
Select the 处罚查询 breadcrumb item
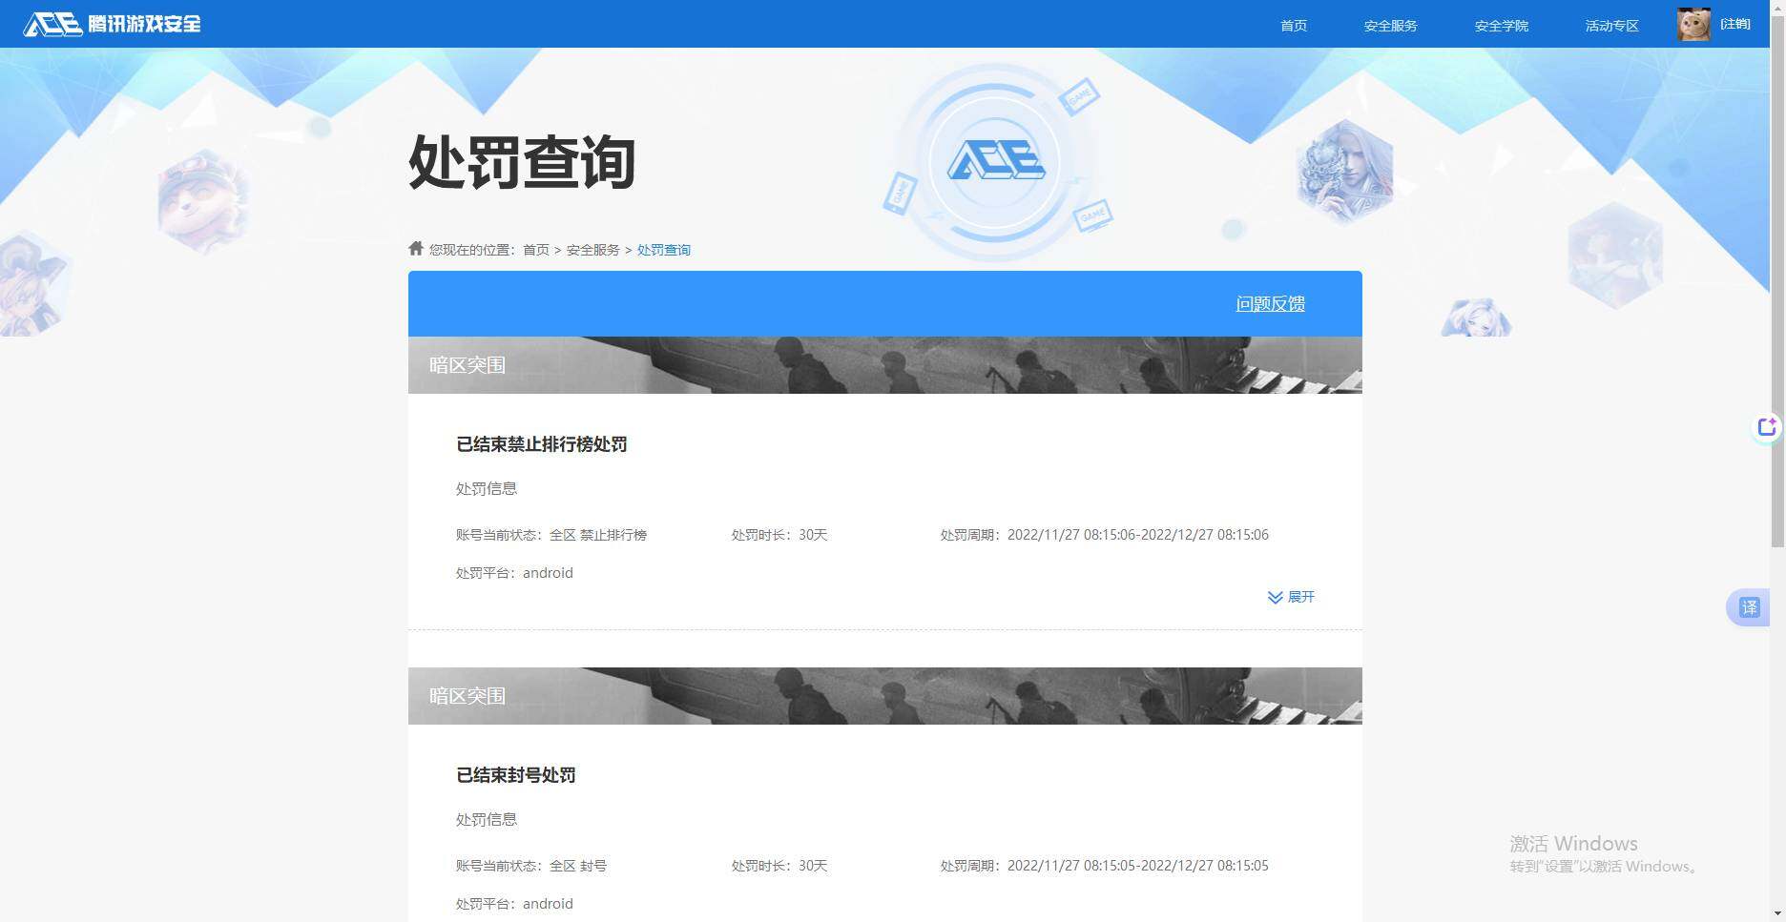(x=664, y=249)
